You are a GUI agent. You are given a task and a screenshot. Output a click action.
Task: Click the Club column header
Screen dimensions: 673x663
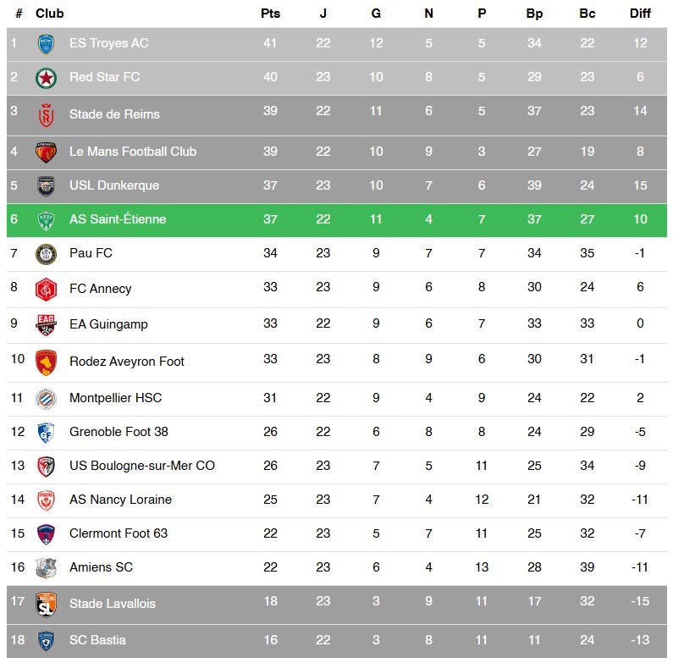pyautogui.click(x=50, y=14)
